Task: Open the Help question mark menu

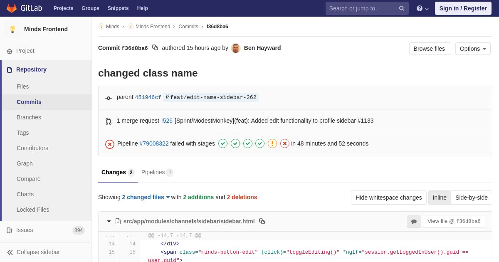Action: click(422, 8)
